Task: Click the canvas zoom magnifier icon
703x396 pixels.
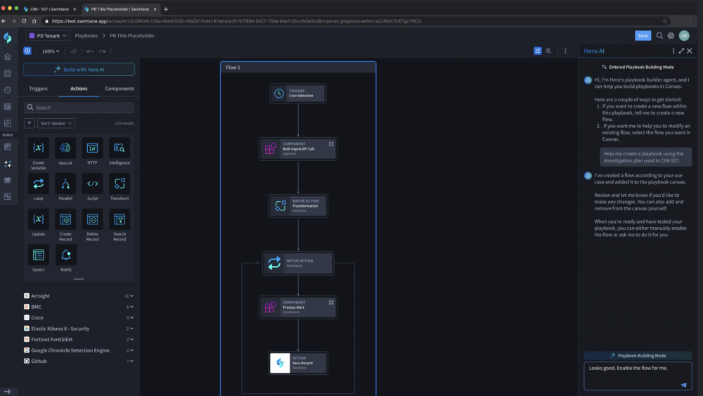Action: pyautogui.click(x=548, y=51)
